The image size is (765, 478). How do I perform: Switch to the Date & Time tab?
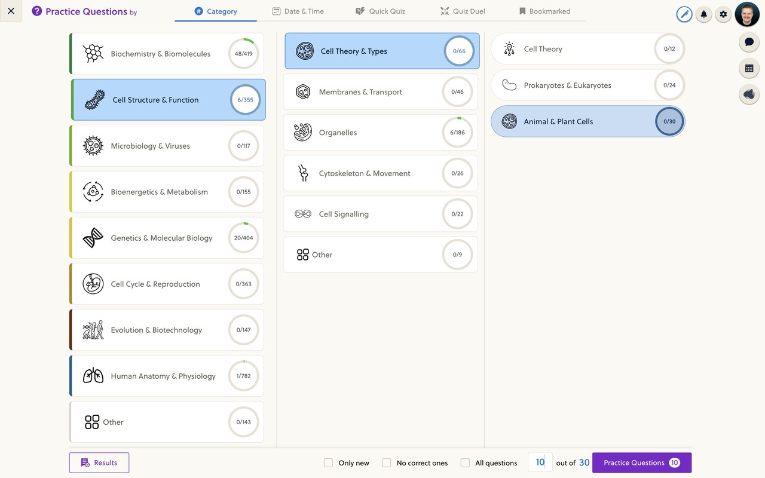[298, 11]
